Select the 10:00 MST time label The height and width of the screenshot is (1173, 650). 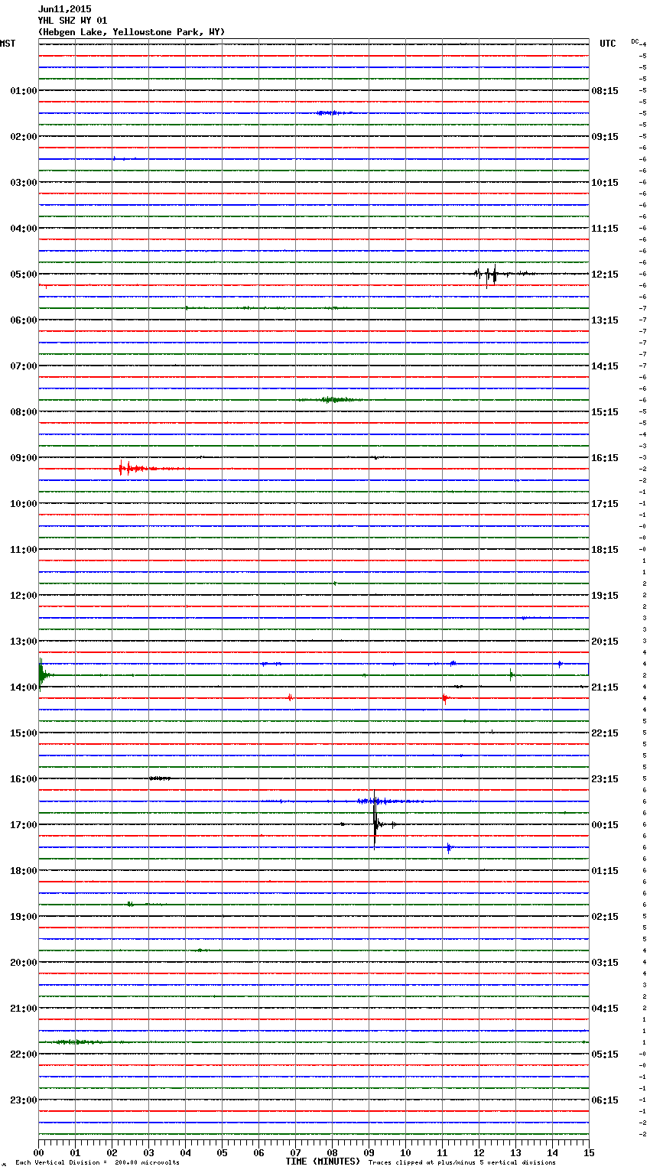[24, 504]
